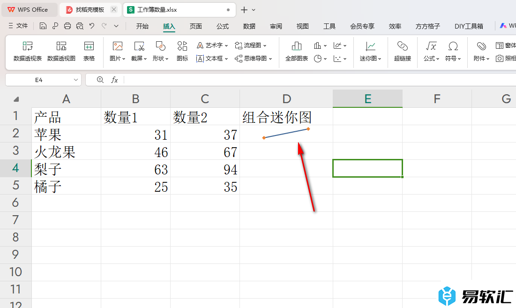
Task: Switch to the 工具 (Tools) tab
Action: click(x=329, y=26)
